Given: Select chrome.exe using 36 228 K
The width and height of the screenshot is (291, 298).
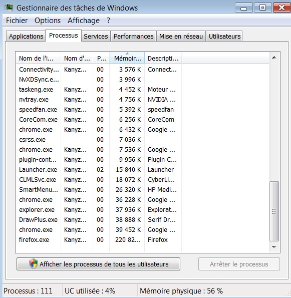Looking at the screenshot, I should click(x=99, y=199).
